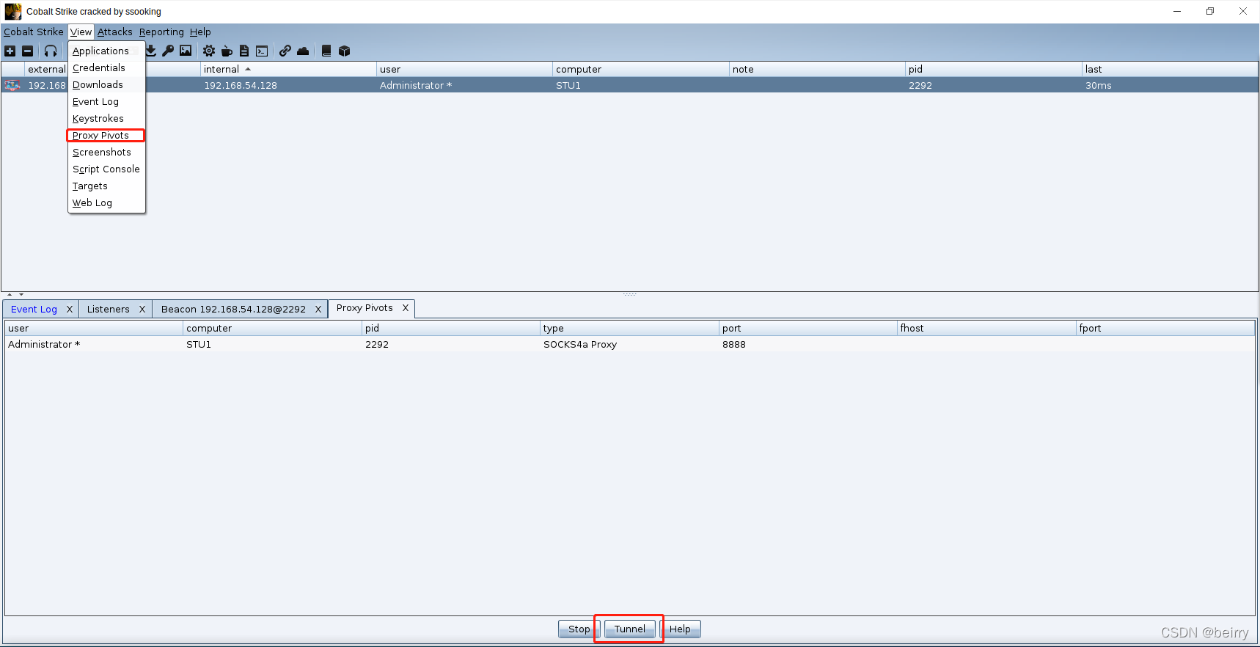Click Administrator * in the pivots table
This screenshot has width=1260, height=647.
coord(44,344)
